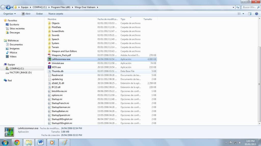Screen dimensions: 261x146
Task: Open the view options dropdown arrow
Action: click(243, 14)
